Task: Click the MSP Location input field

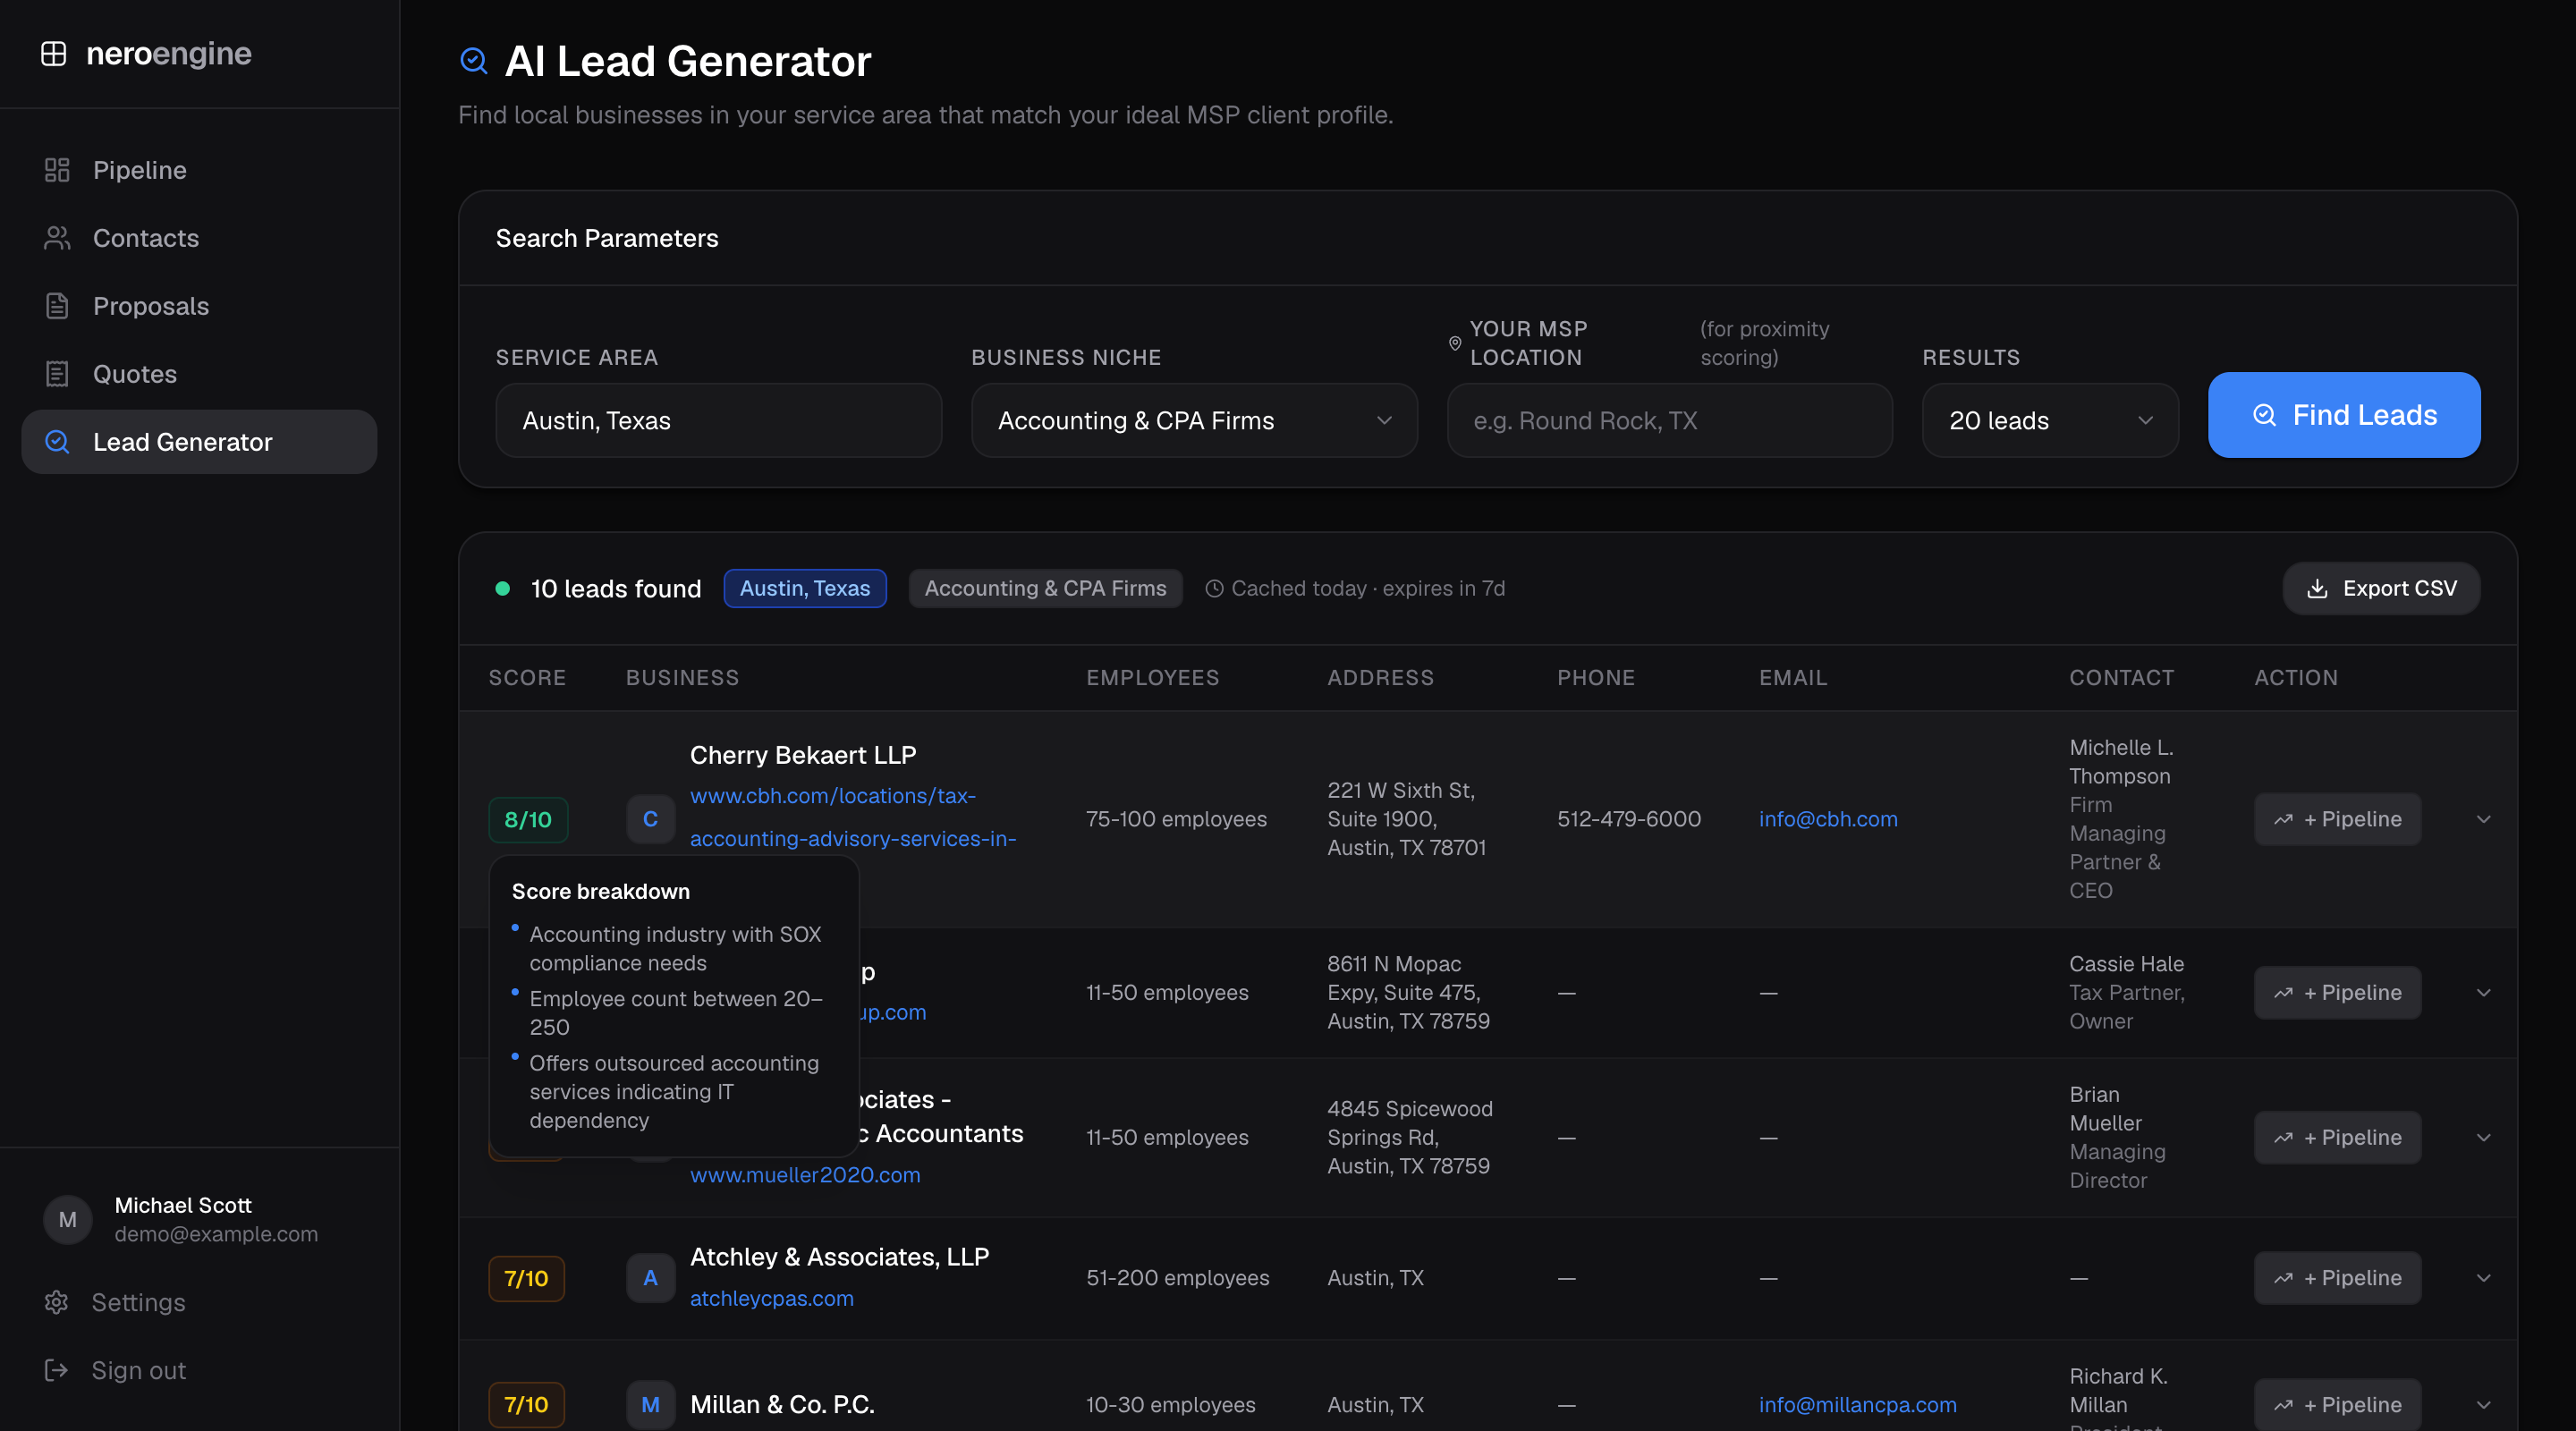Action: coord(1669,420)
